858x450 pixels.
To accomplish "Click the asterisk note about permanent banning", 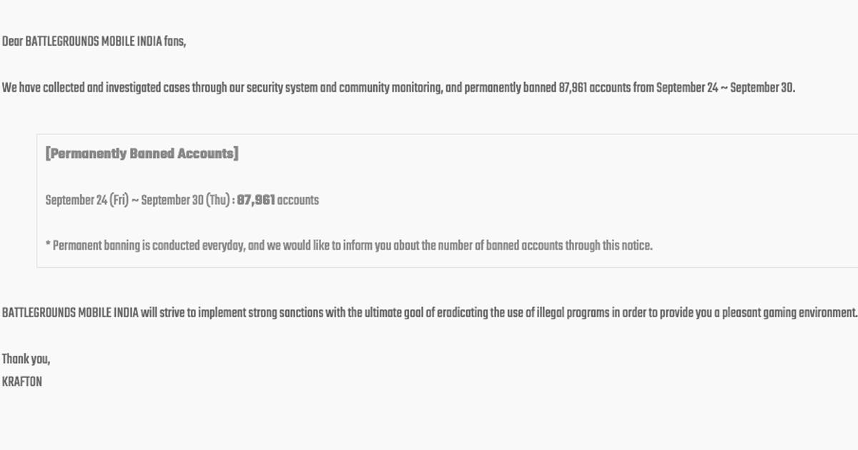I will click(349, 246).
